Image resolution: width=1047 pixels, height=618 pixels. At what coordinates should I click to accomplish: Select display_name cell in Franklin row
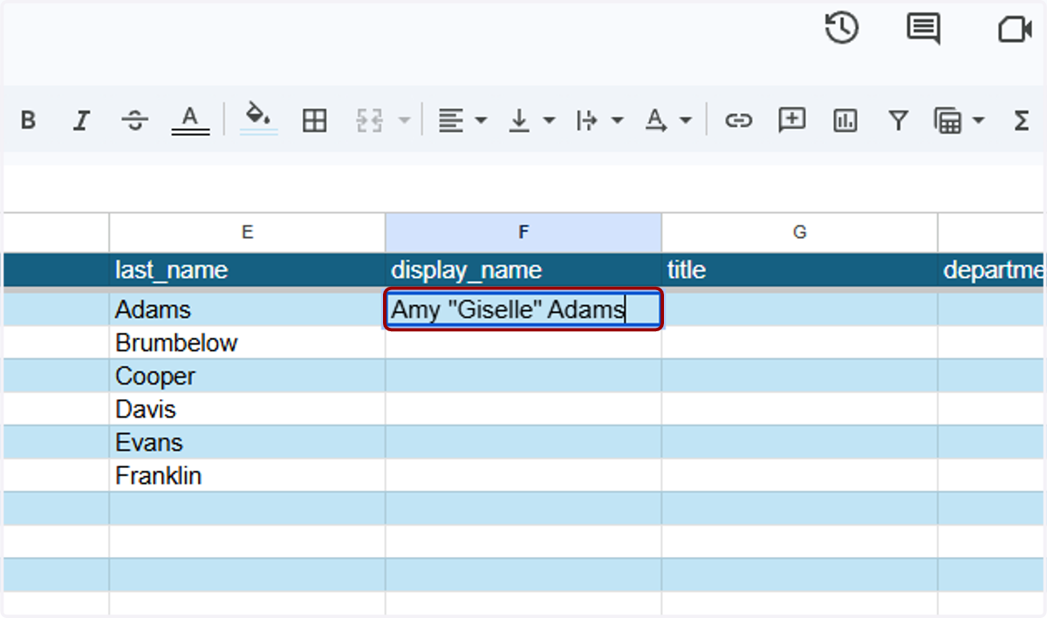click(523, 475)
